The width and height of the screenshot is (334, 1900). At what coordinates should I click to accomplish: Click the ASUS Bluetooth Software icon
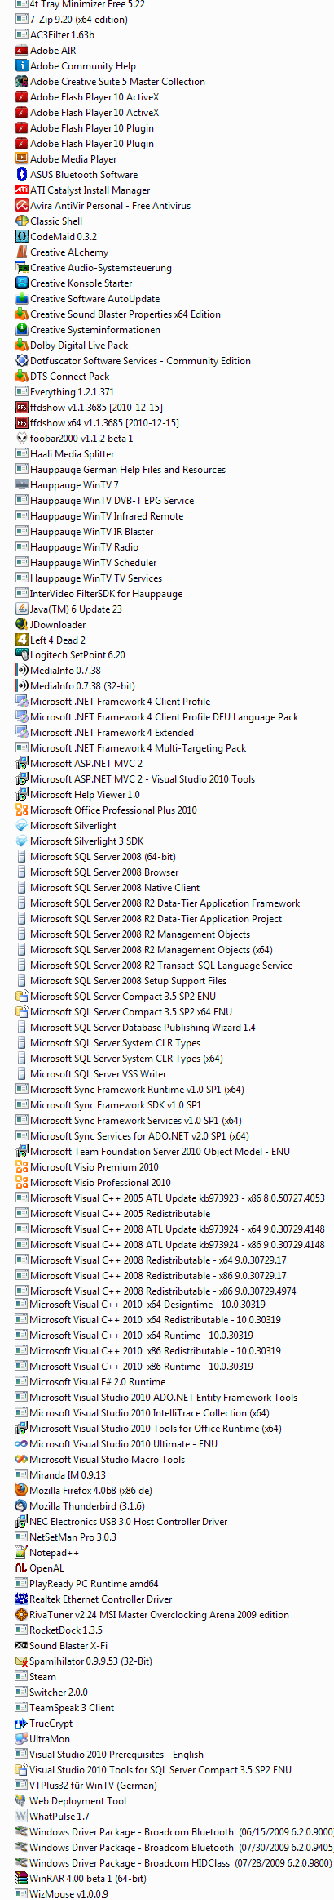coord(22,175)
